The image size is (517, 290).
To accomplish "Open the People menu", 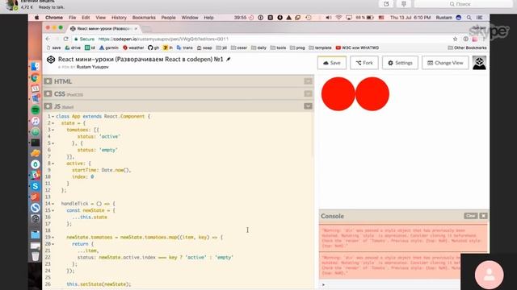I will (168, 18).
